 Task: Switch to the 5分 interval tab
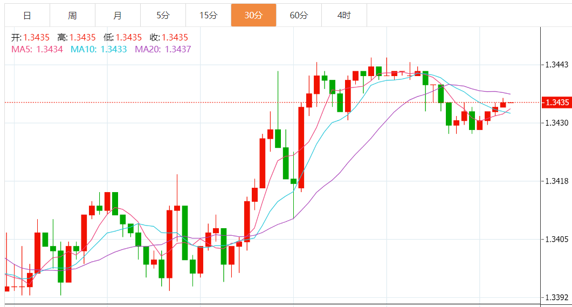[163, 15]
